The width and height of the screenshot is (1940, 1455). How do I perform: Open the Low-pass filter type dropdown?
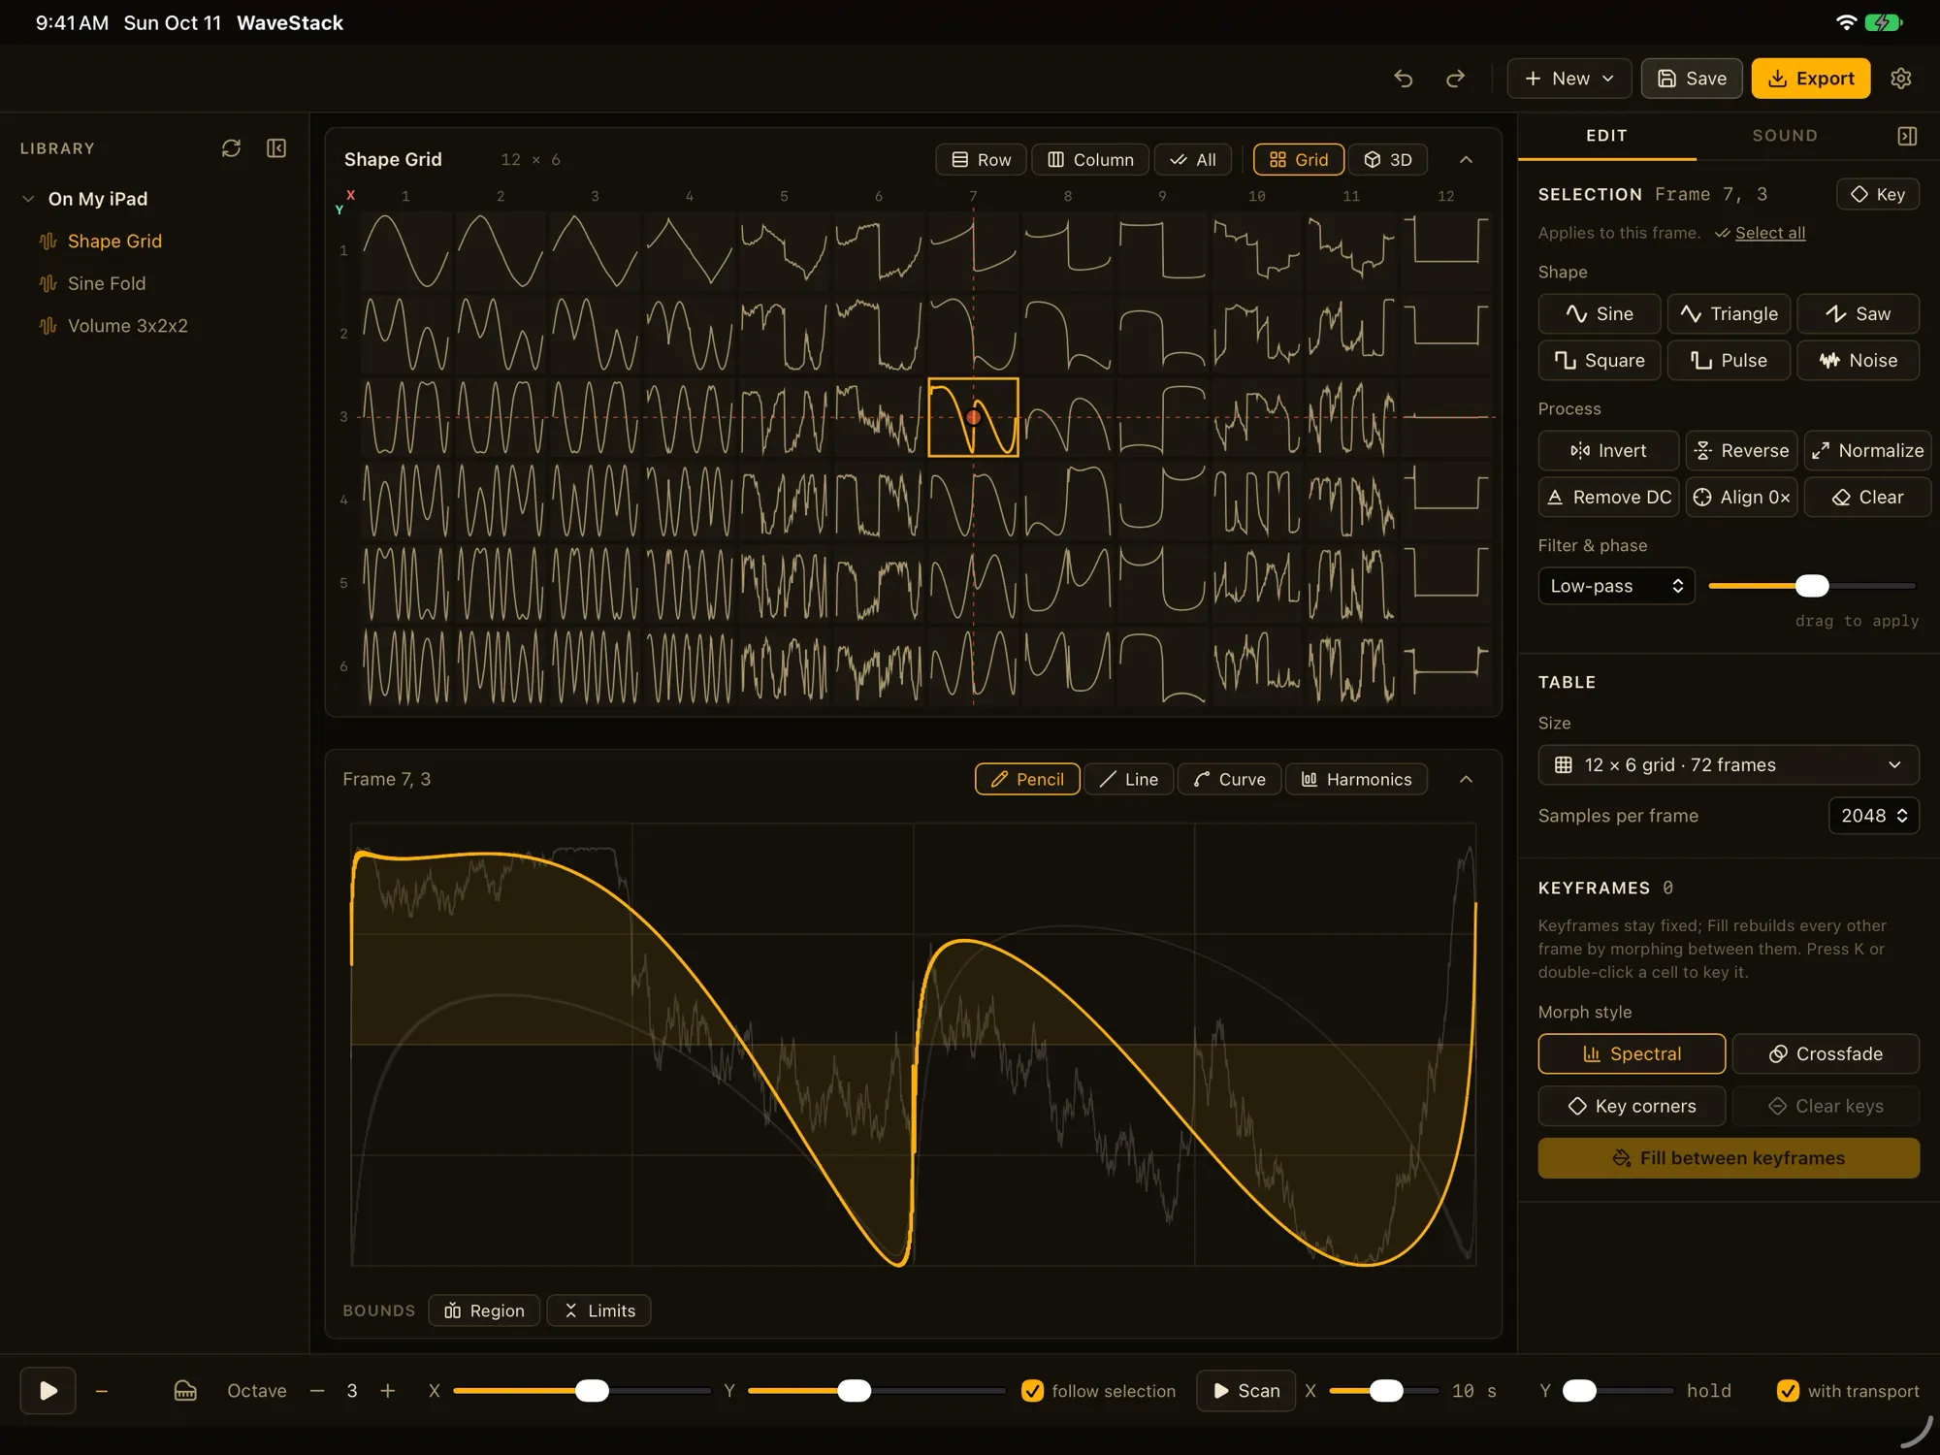pos(1616,586)
